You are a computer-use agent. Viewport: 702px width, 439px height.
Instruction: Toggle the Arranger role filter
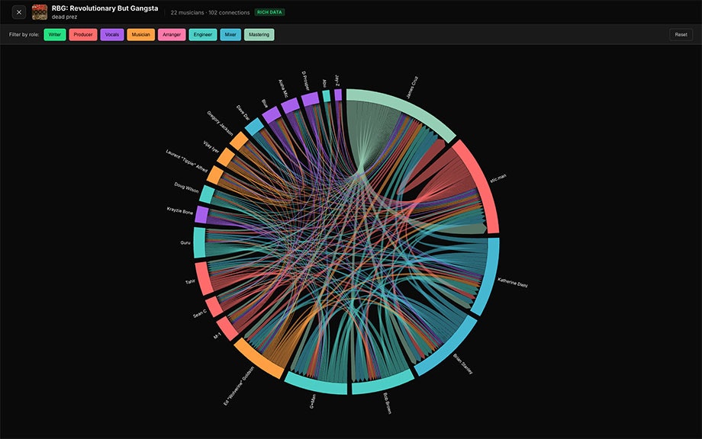172,34
